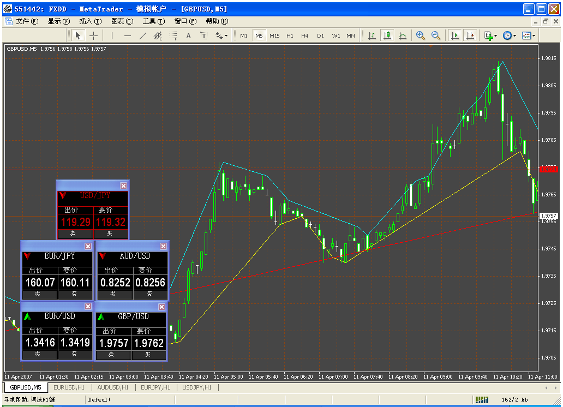Click the GBP/USD bid price 1.9757
The height and width of the screenshot is (407, 563).
[113, 343]
